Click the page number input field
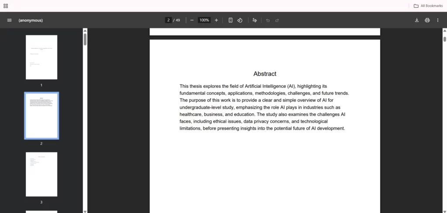 168,20
